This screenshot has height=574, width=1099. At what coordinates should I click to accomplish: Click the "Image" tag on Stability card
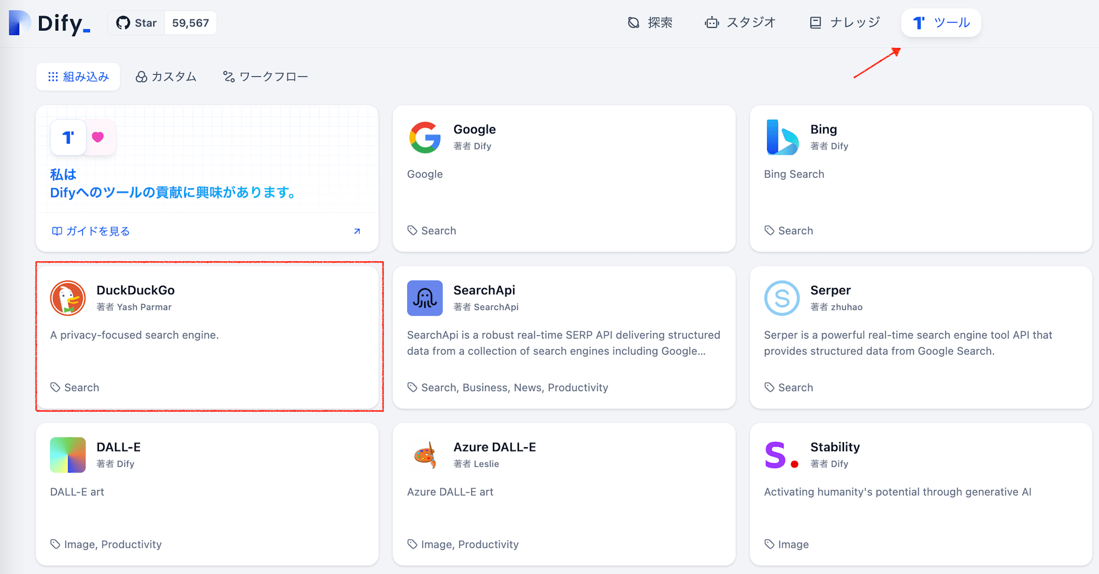(793, 544)
